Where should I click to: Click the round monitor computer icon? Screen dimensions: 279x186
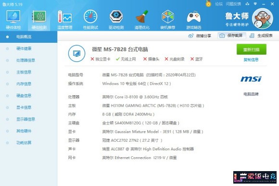(76, 53)
